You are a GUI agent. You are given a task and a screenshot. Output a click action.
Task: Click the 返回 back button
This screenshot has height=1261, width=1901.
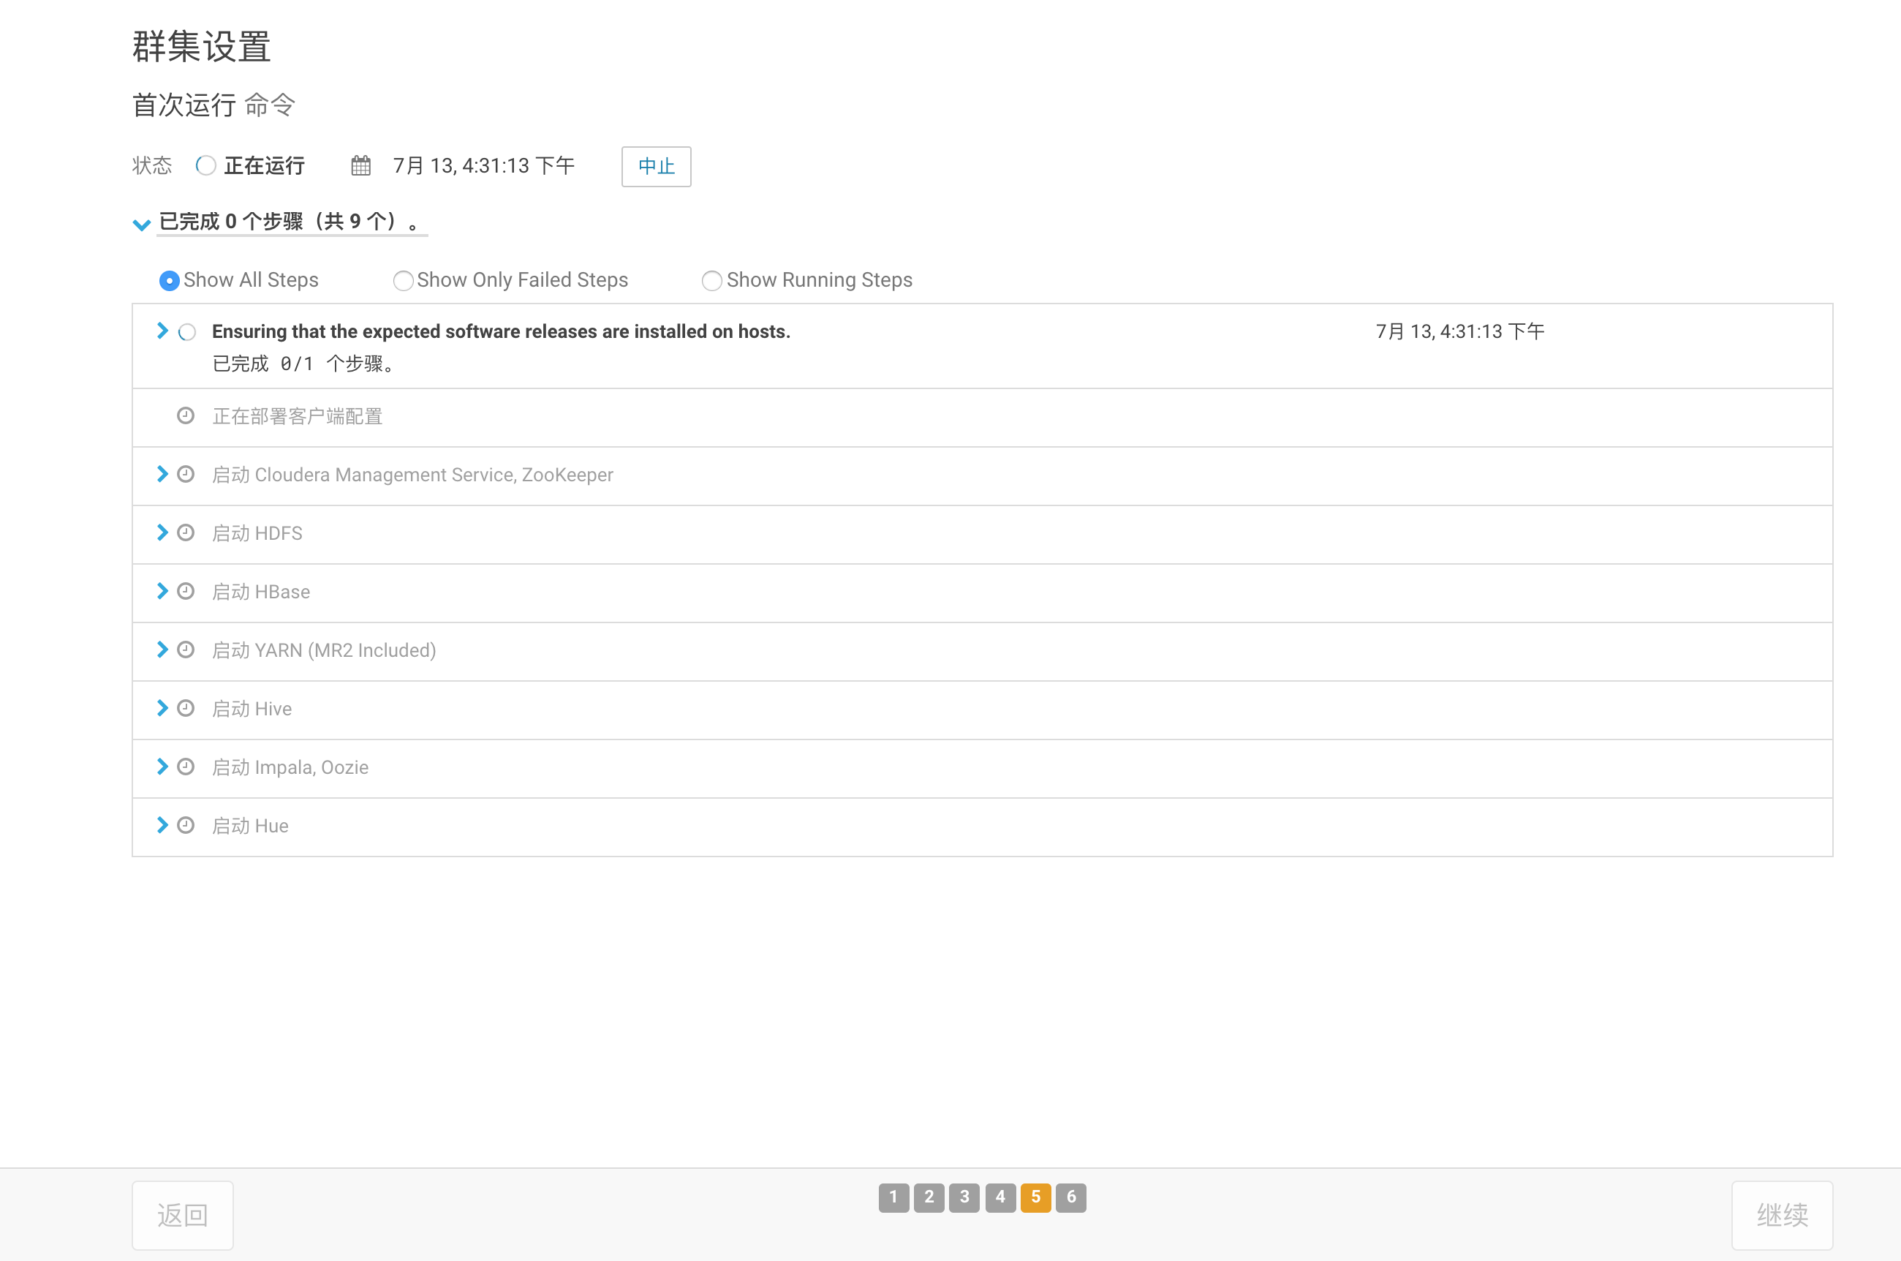pyautogui.click(x=183, y=1214)
